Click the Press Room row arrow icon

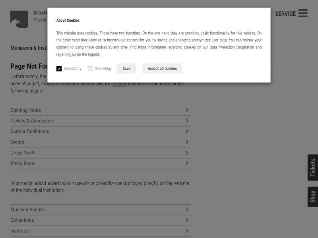pos(187,163)
